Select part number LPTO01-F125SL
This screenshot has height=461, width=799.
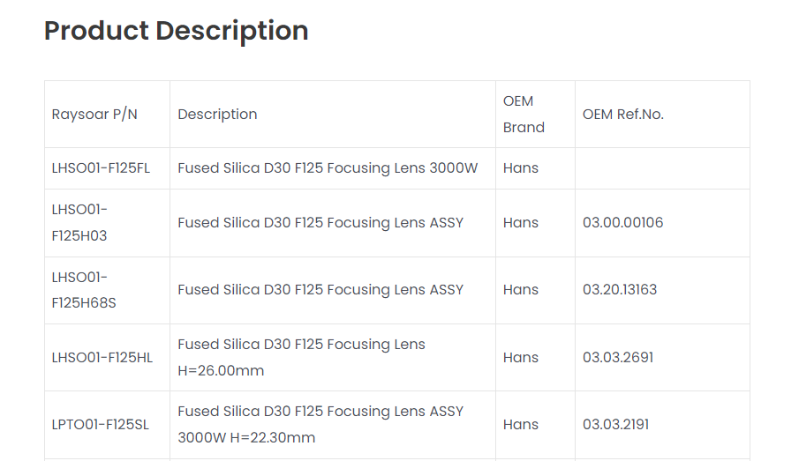100,425
